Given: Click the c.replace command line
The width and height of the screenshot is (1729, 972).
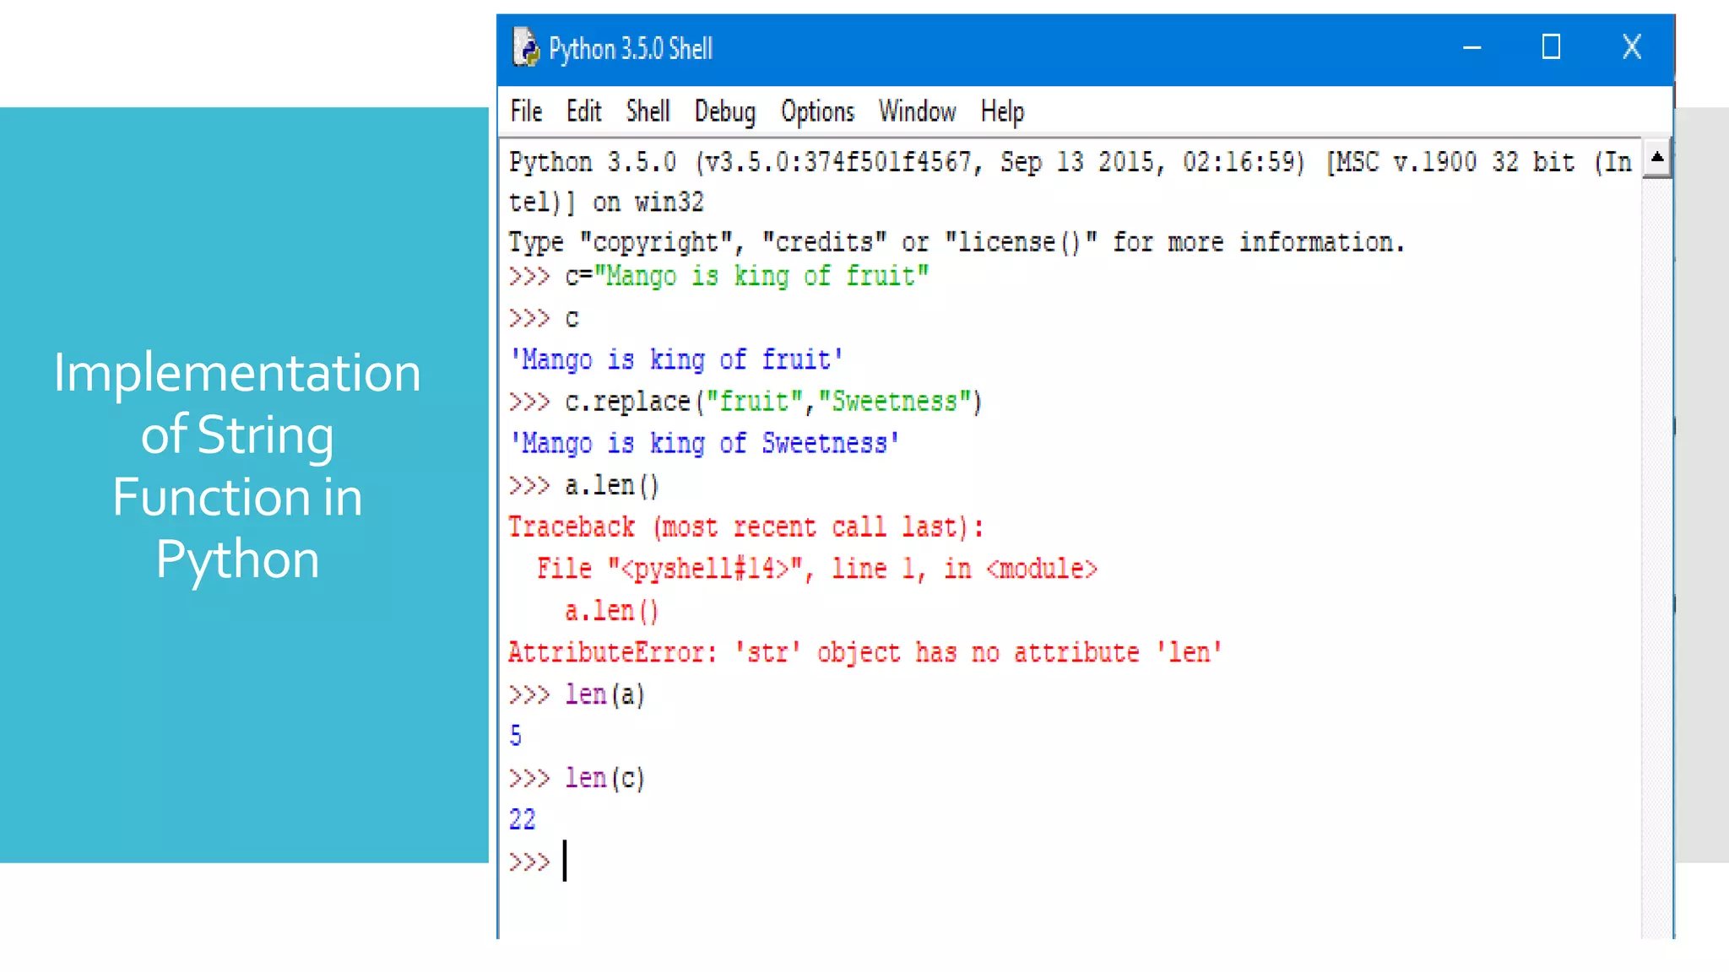Looking at the screenshot, I should (772, 402).
